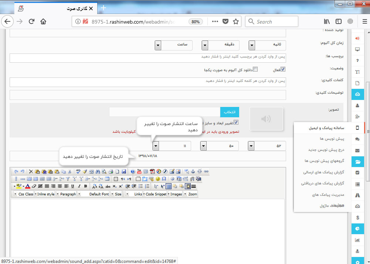
Task: Pick the red font color swatch
Action: tap(28, 186)
